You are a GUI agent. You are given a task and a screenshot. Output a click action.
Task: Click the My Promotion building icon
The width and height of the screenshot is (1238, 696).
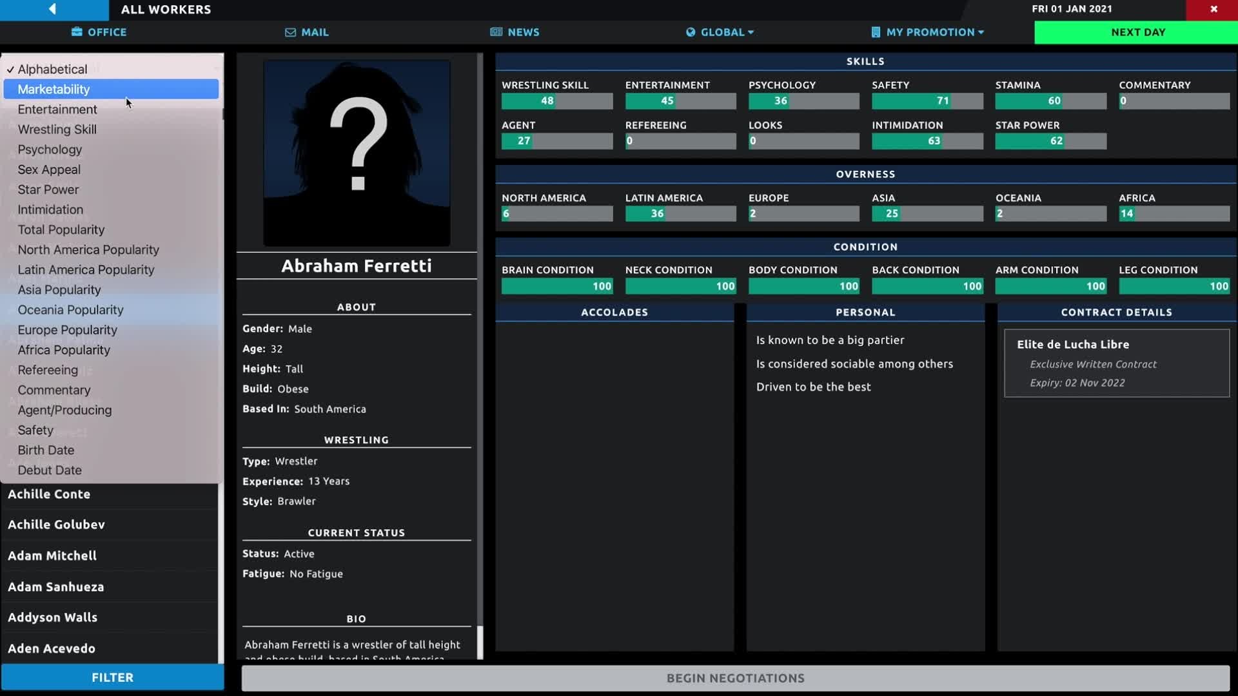[876, 32]
